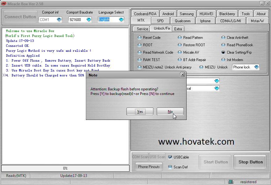This screenshot has width=271, height=185.
Task: Select Read PhoneBook option
Action: tap(237, 45)
